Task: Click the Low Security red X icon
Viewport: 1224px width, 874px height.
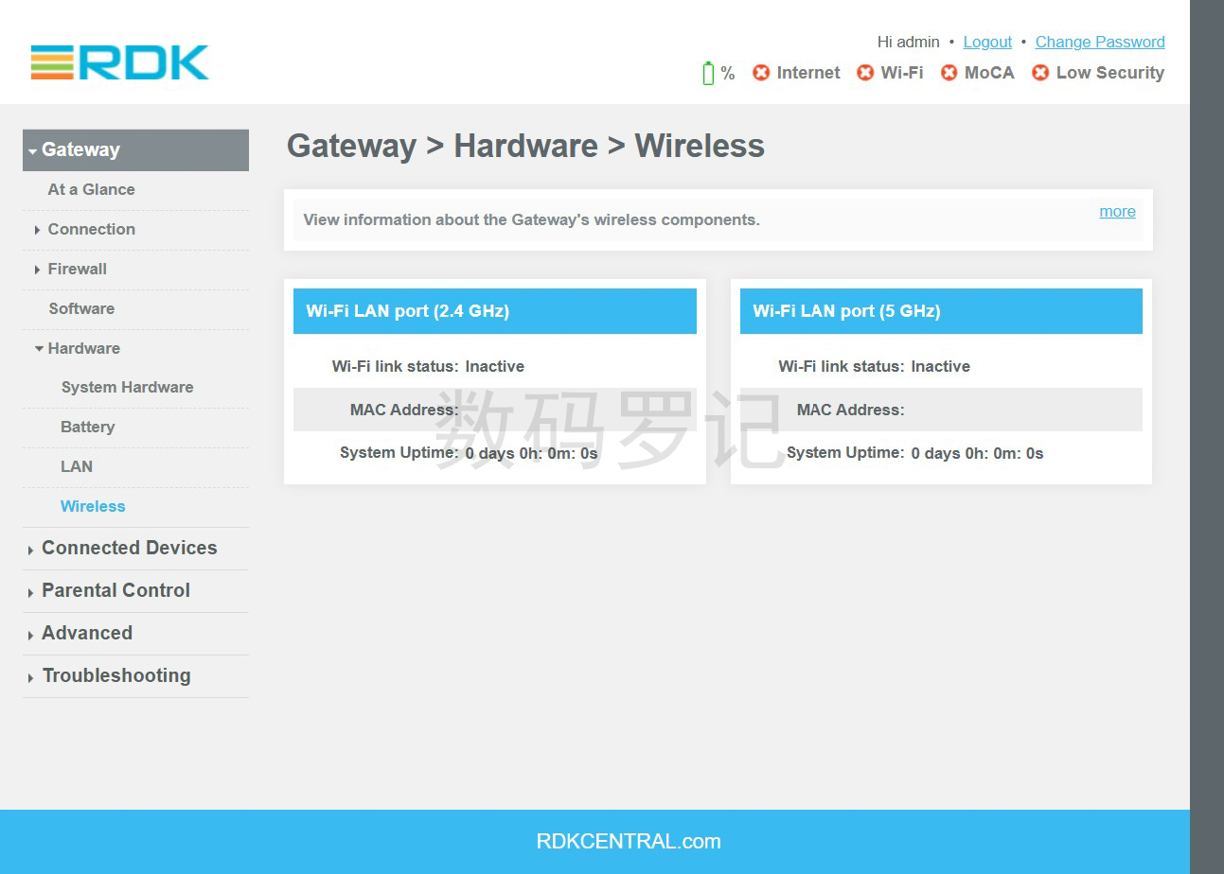Action: click(x=1040, y=73)
